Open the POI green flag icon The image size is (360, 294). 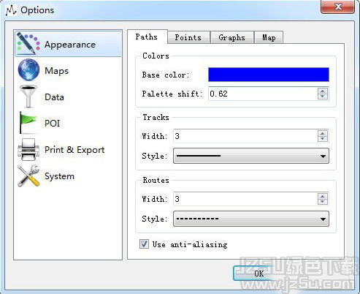tap(28, 123)
